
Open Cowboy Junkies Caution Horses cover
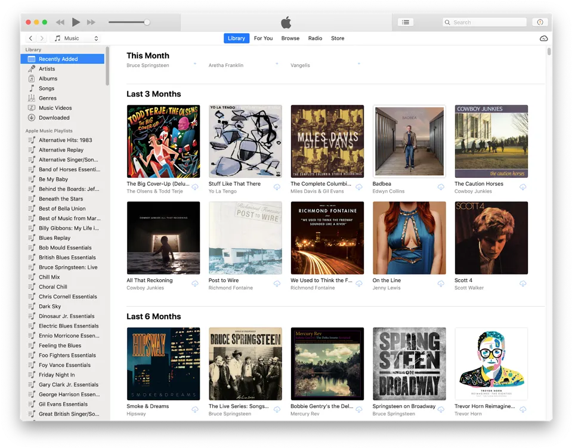[491, 141]
